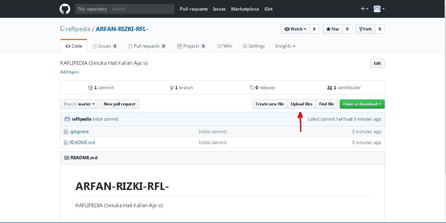Viewport: 446px width, 223px height.
Task: Open the README.md file link
Action: [82, 142]
